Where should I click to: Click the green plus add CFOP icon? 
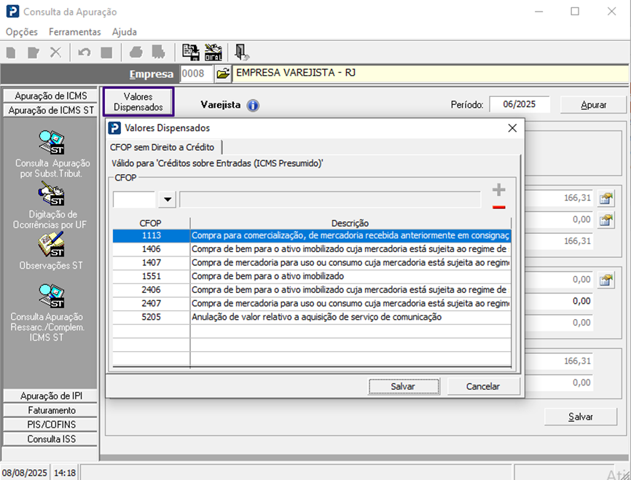[x=498, y=190]
